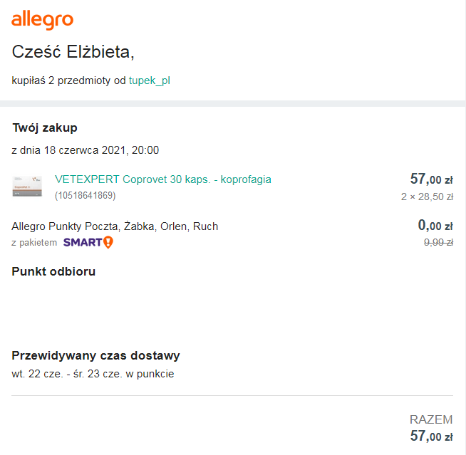Click the 2 × 28,50 zł unit price
The width and height of the screenshot is (466, 455).
[x=427, y=197]
